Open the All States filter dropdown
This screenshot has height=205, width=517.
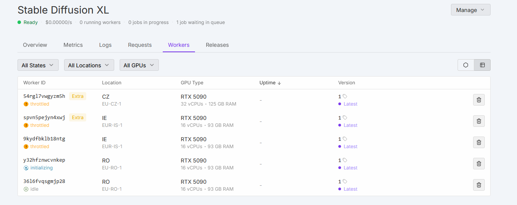(x=38, y=65)
